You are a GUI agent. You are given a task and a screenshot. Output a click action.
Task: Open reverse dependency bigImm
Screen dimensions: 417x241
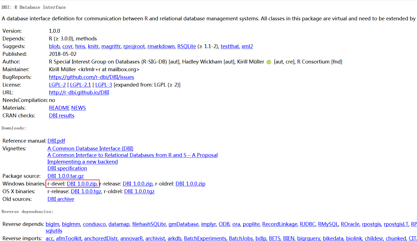pyautogui.click(x=71, y=224)
